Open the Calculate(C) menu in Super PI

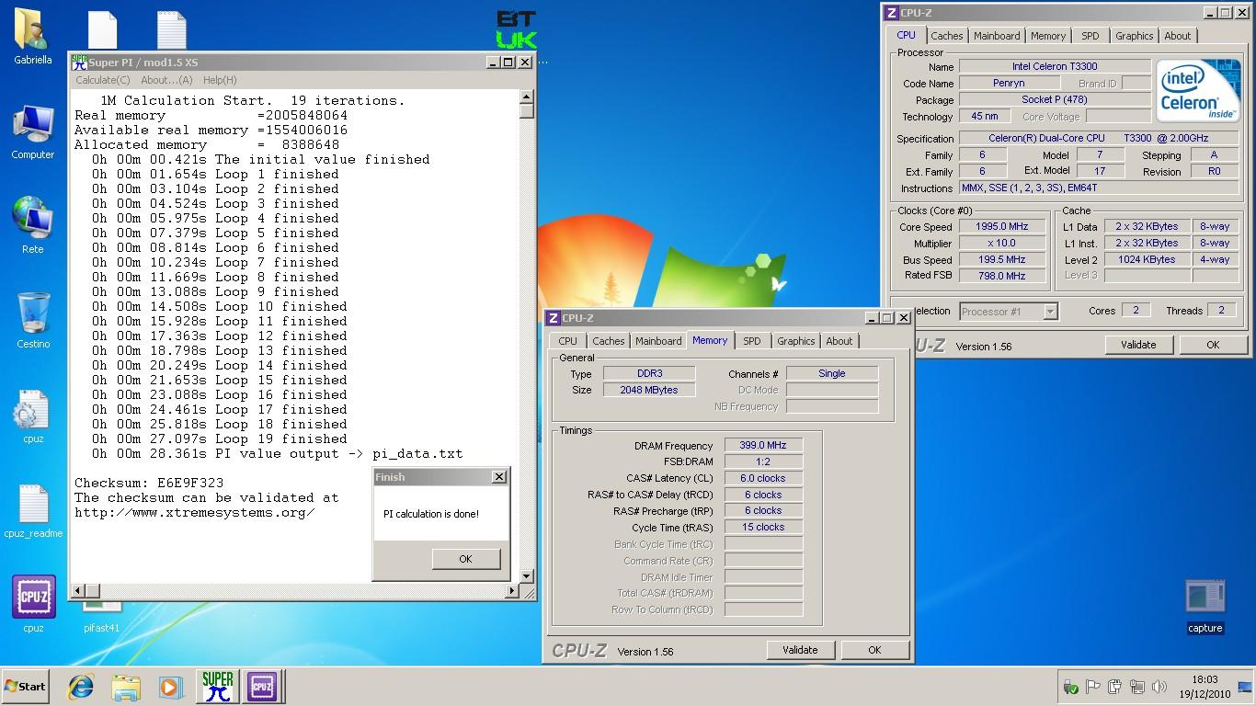103,80
